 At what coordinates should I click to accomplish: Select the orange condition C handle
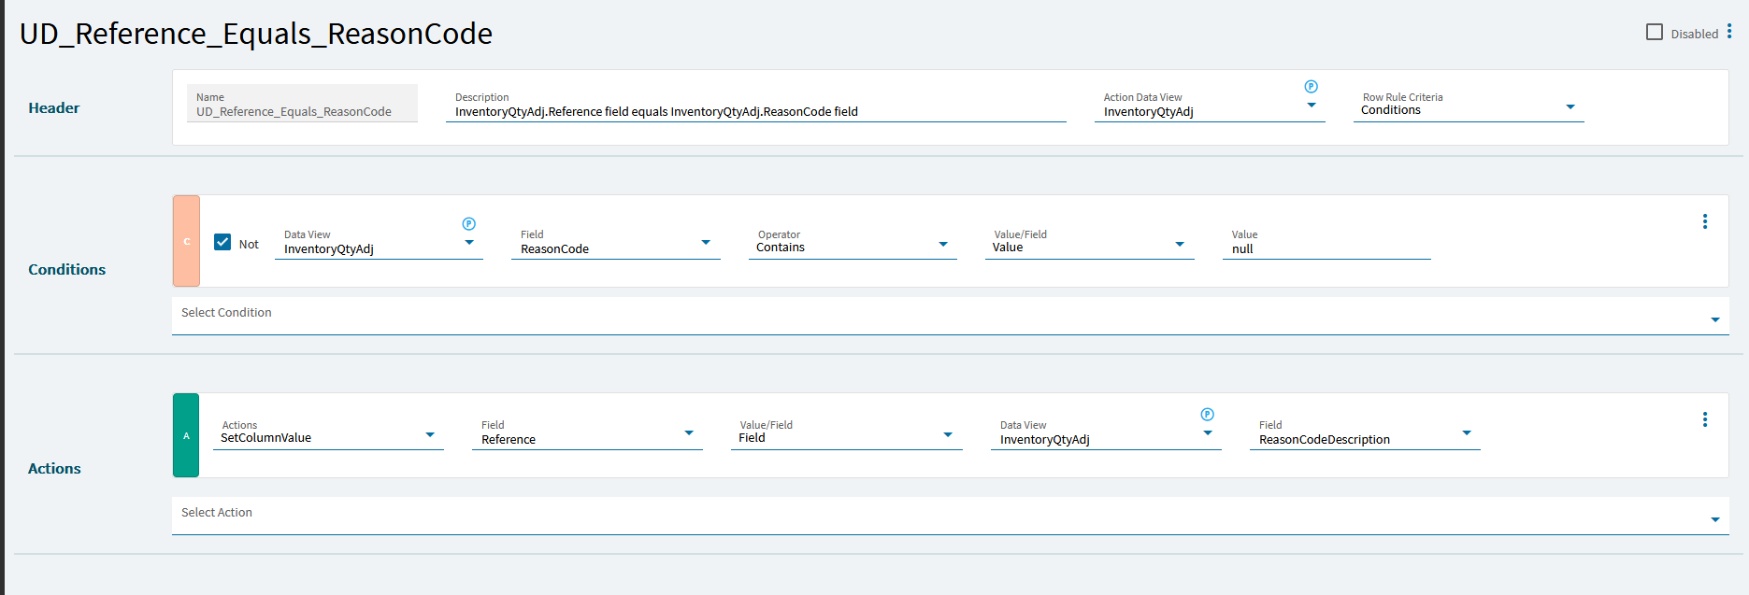(186, 241)
